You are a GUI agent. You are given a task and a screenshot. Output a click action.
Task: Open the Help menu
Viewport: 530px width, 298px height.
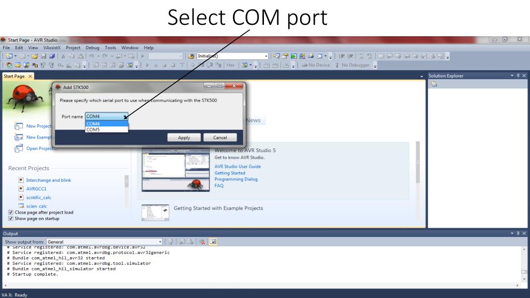click(149, 48)
